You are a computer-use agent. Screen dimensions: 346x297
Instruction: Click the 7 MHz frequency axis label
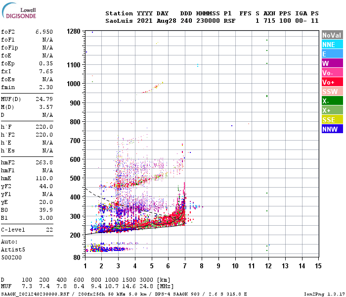point(185,266)
